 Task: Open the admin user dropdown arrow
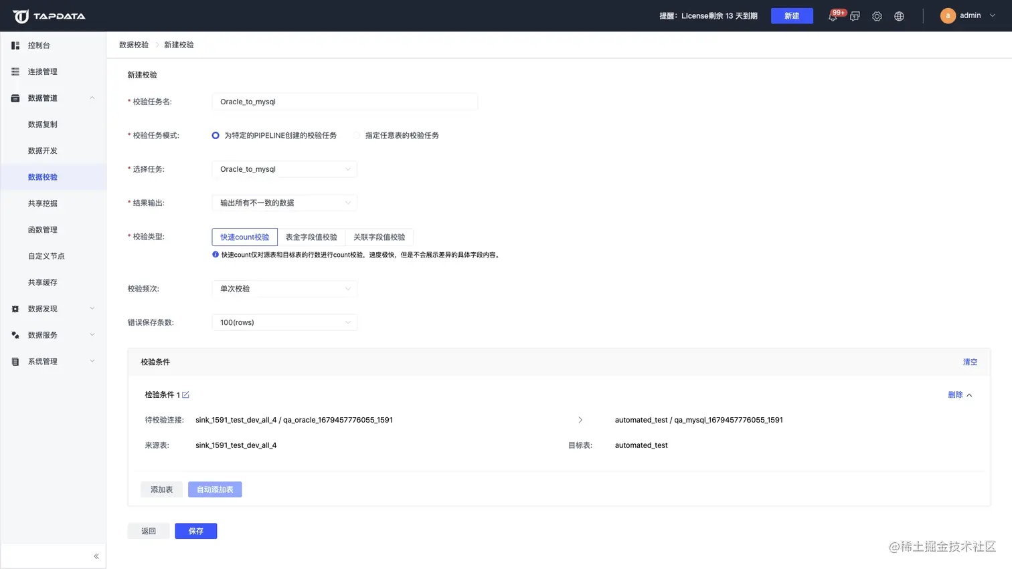993,16
